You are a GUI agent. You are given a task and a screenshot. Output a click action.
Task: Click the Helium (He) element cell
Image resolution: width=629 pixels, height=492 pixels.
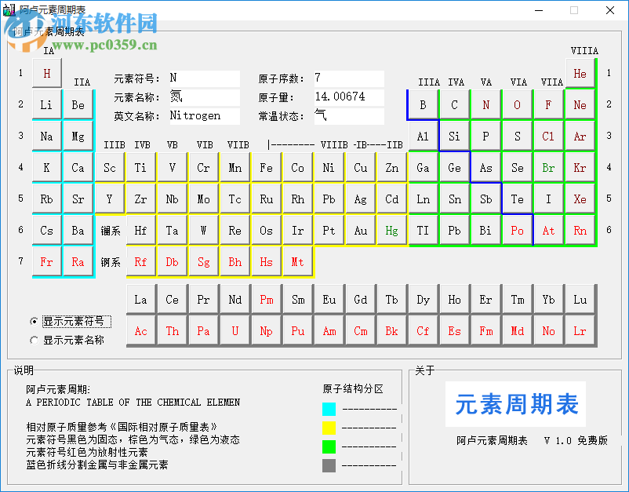point(580,73)
